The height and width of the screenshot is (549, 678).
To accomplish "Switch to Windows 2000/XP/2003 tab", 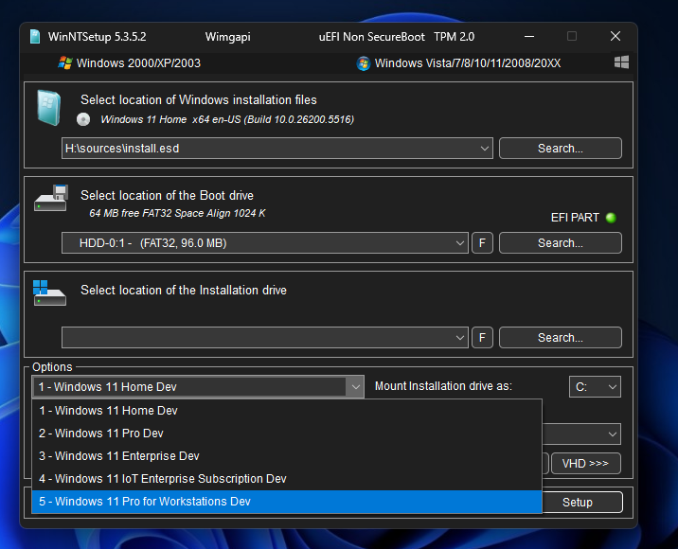I will coord(130,63).
